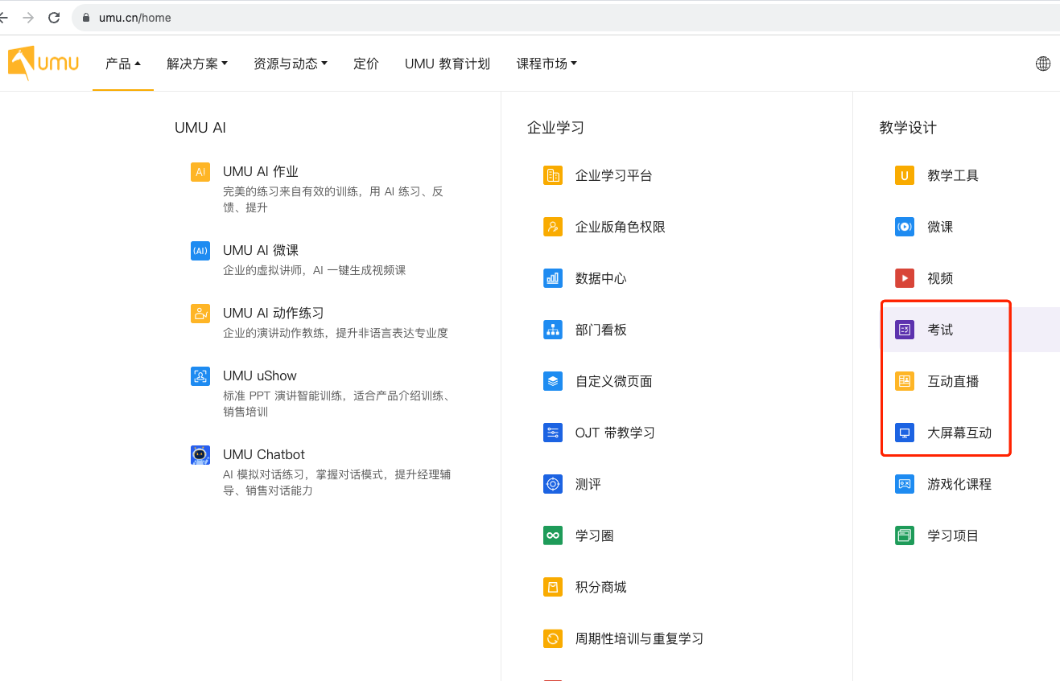1060x681 pixels.
Task: Open 互动直播 link
Action: click(953, 381)
